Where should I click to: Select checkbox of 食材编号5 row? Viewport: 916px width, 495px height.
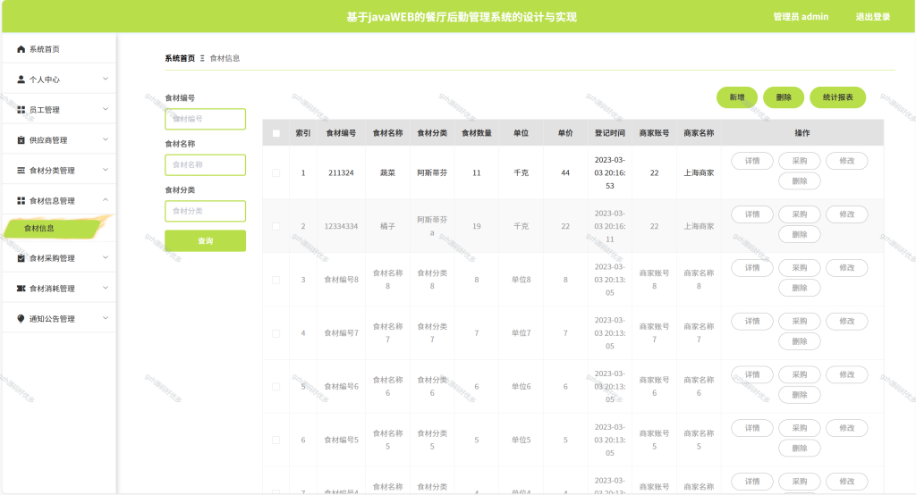coord(276,440)
